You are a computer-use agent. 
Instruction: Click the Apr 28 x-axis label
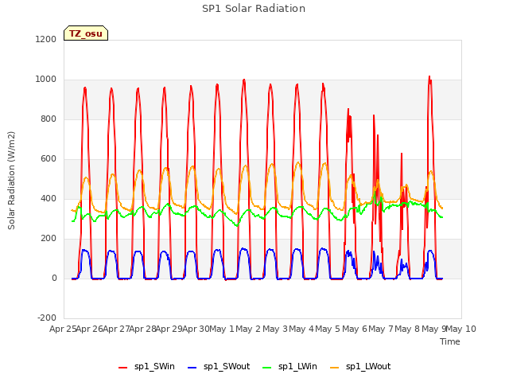click(x=142, y=329)
